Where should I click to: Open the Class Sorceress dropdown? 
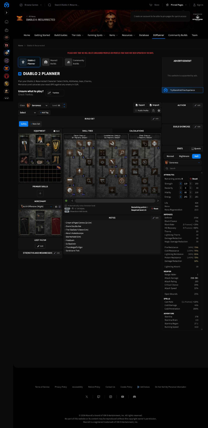coord(34,105)
